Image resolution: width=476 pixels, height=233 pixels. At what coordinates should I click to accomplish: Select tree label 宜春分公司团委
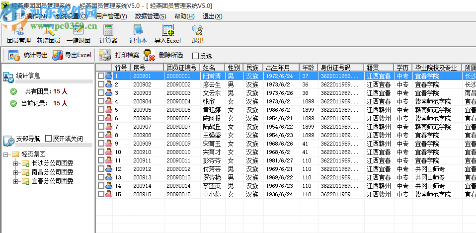pos(53,181)
